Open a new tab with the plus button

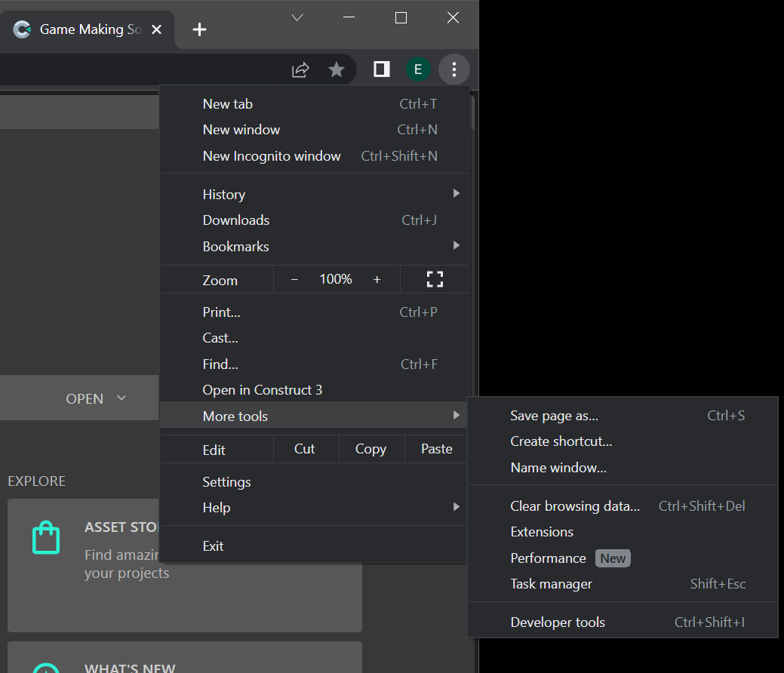tap(199, 29)
